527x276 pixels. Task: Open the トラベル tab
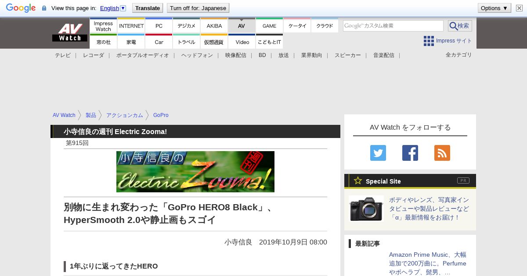coord(186,42)
